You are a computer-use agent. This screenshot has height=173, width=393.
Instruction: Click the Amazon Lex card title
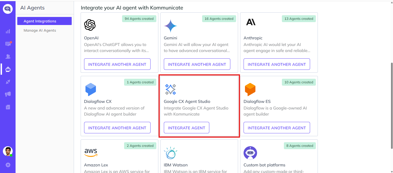(x=96, y=165)
